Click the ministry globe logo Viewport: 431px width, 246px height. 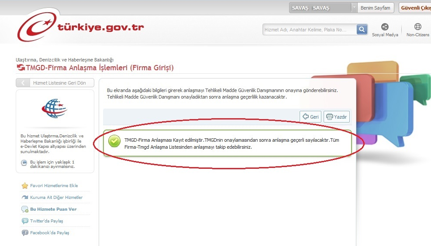[55, 108]
